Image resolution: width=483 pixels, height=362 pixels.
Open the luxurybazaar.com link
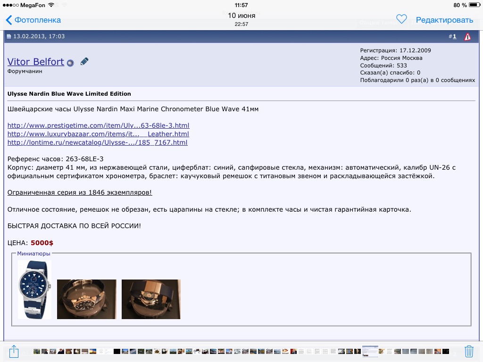click(x=98, y=134)
